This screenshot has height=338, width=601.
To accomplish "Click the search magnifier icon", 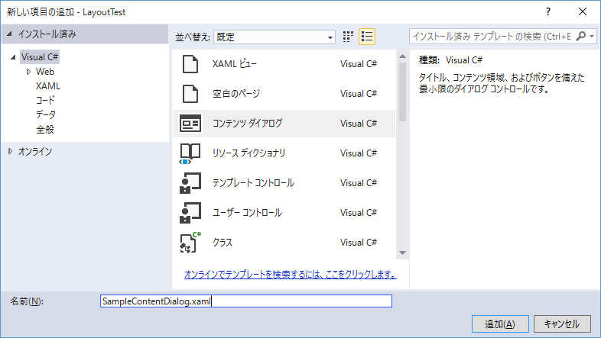I will (581, 37).
